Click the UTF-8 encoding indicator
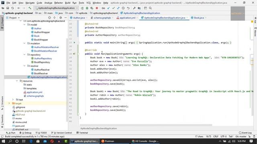This screenshot has height=144, width=257. coord(223,136)
